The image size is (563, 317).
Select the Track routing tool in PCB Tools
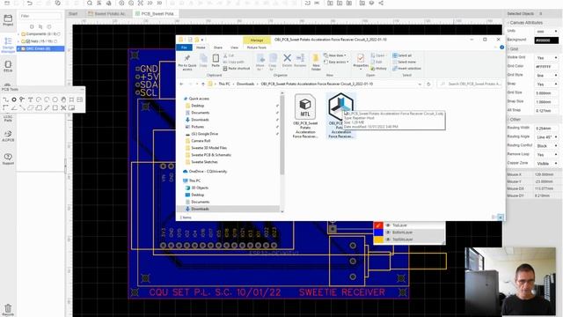click(x=5, y=100)
